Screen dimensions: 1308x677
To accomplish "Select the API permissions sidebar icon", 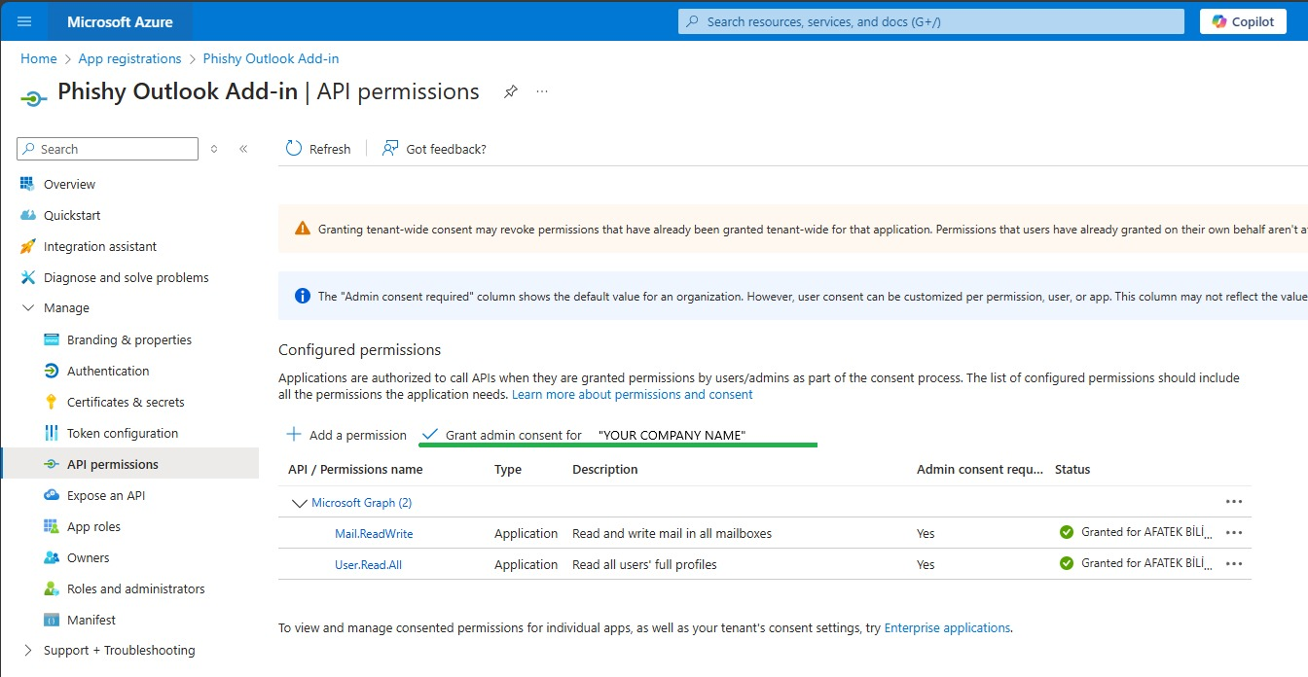I will pos(52,464).
